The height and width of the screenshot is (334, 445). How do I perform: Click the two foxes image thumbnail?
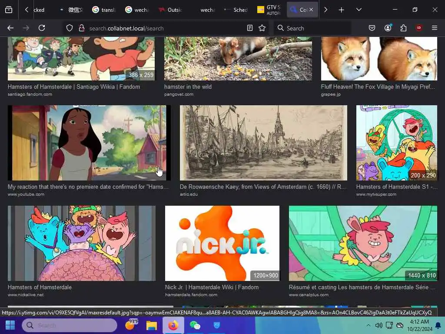coord(379,59)
